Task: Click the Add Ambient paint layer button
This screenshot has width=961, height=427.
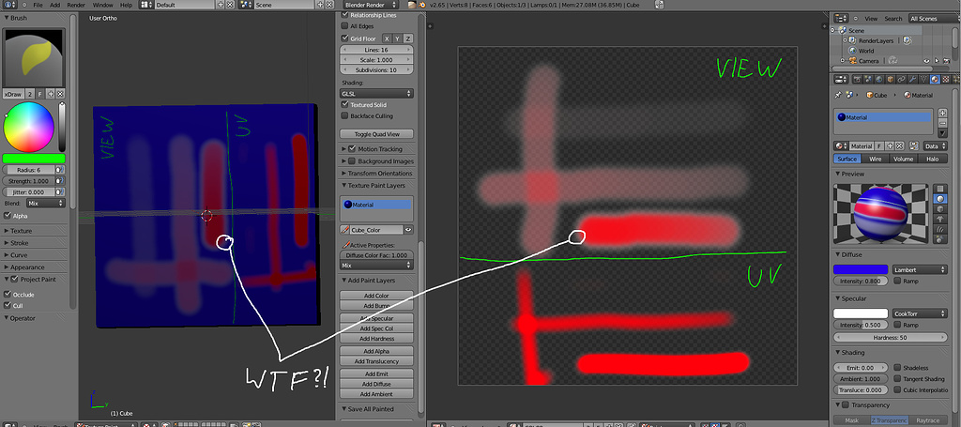Action: click(x=376, y=394)
